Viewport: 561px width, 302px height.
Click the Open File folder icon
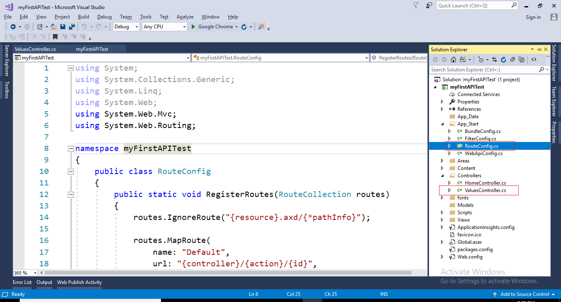53,27
